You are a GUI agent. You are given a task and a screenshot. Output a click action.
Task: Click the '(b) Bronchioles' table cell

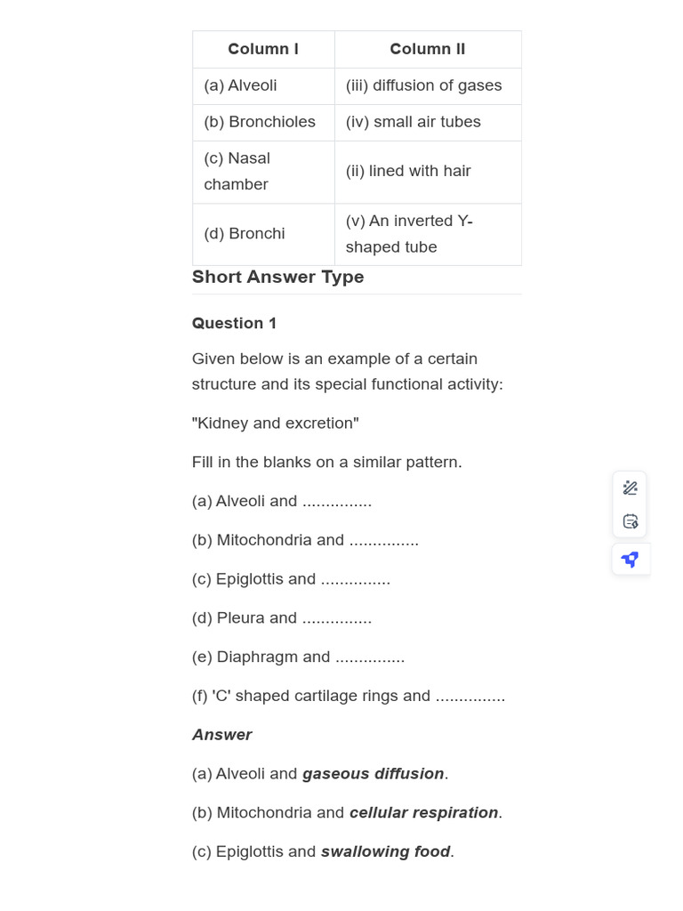(x=260, y=122)
